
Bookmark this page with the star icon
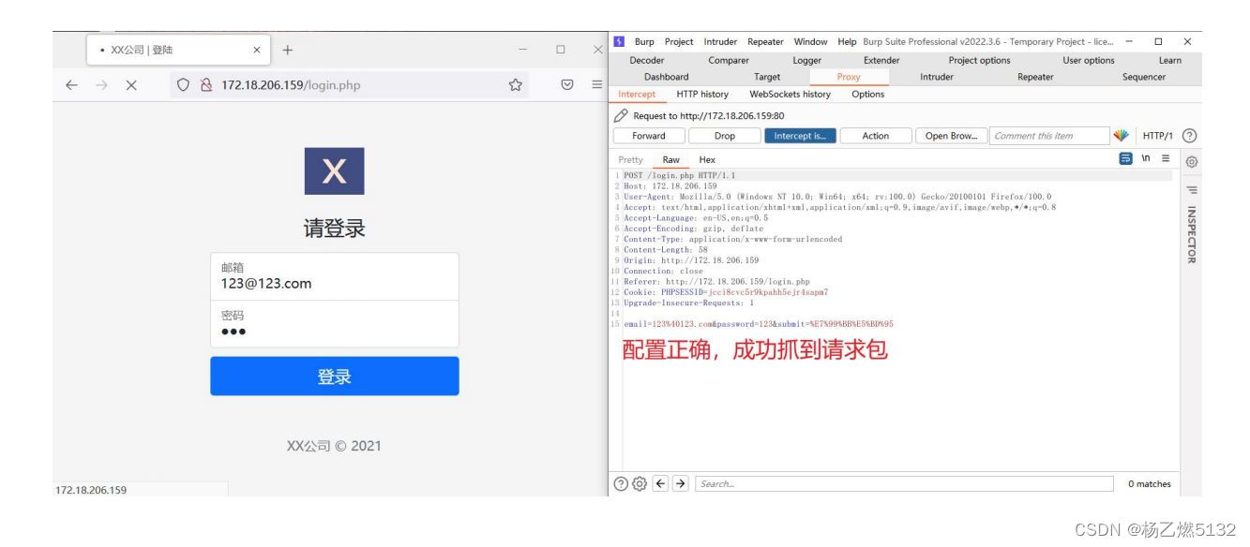click(x=515, y=85)
